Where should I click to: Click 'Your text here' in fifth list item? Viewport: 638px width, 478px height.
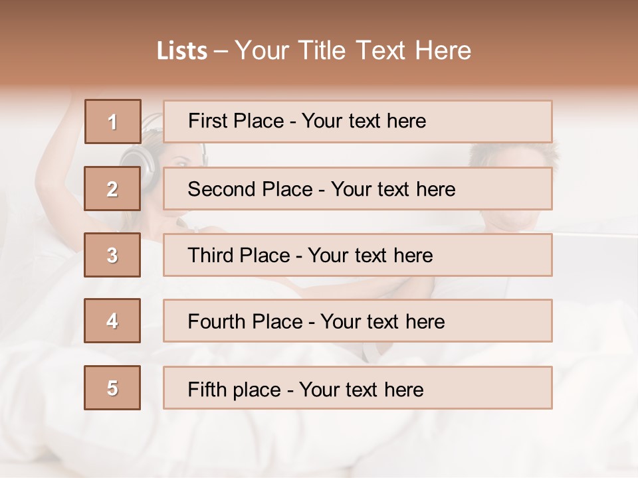361,389
